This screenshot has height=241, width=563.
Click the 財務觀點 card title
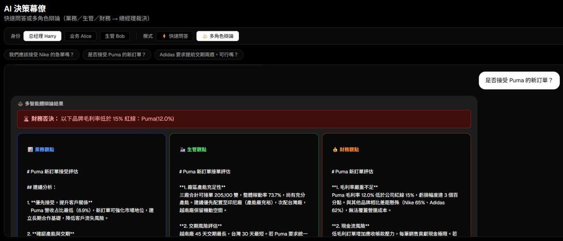pos(350,150)
